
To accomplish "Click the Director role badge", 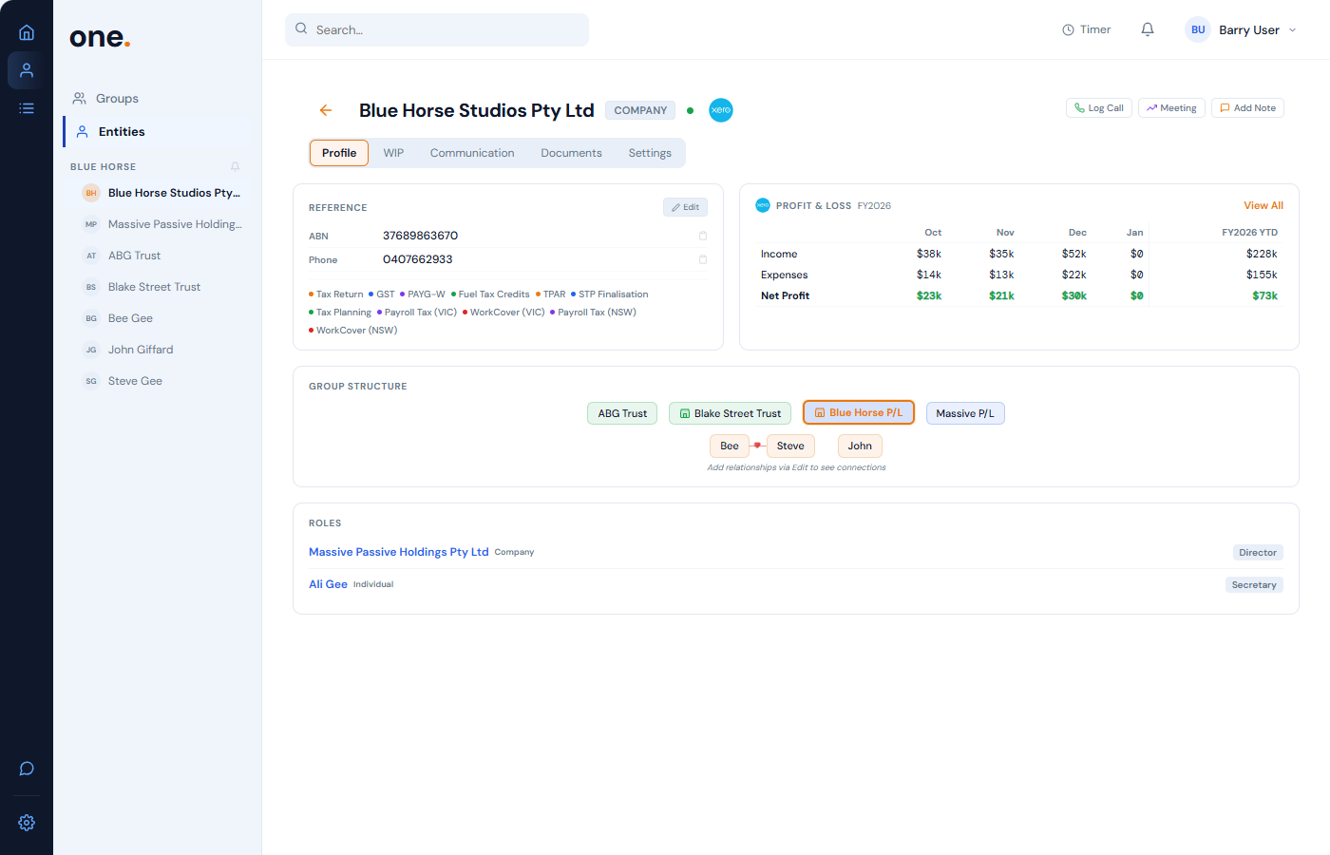I will click(x=1258, y=553).
